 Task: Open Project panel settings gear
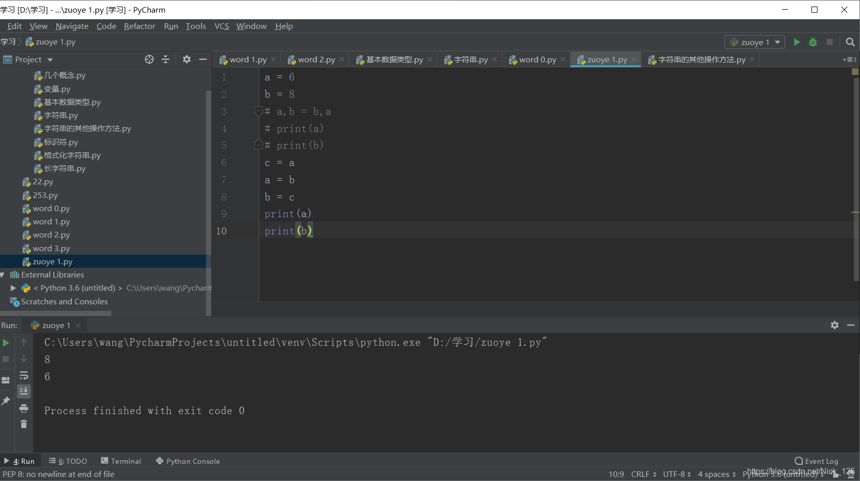[x=187, y=59]
